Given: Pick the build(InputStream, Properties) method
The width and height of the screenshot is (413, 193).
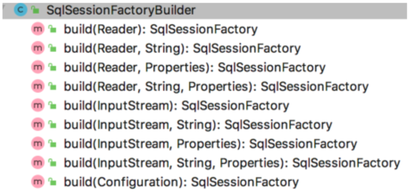Looking at the screenshot, I should pos(210,144).
